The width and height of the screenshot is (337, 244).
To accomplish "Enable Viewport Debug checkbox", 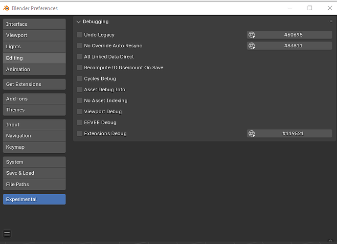I will [x=80, y=111].
